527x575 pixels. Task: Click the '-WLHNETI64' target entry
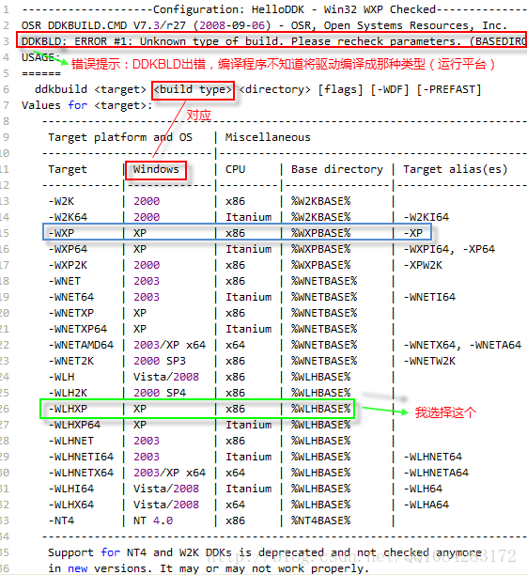(81, 457)
